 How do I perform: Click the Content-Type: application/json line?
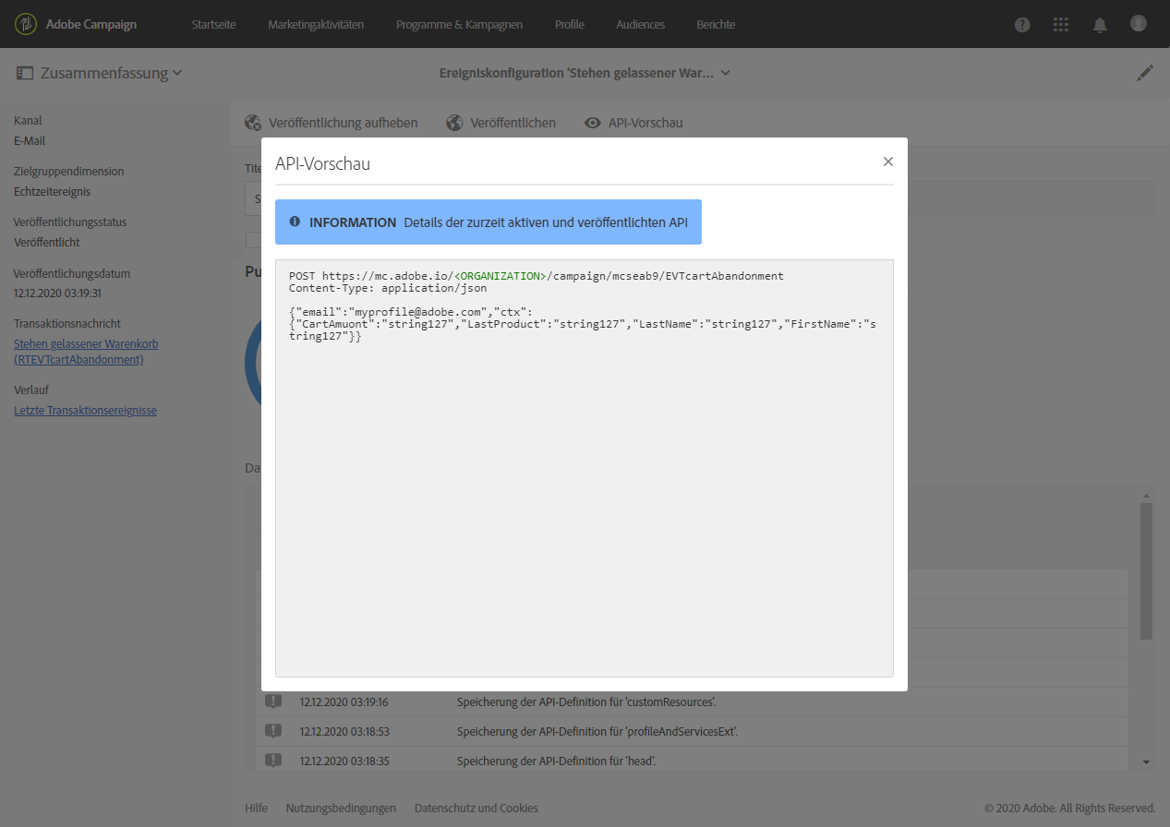point(388,288)
